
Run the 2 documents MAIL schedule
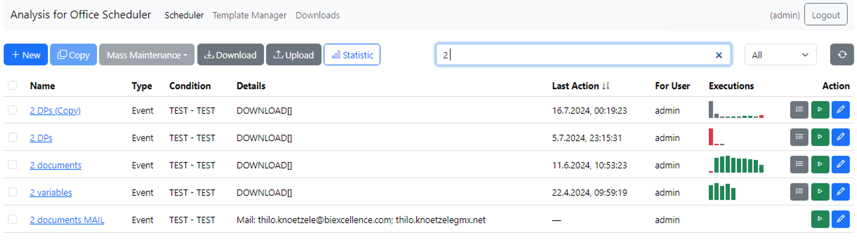tap(820, 219)
